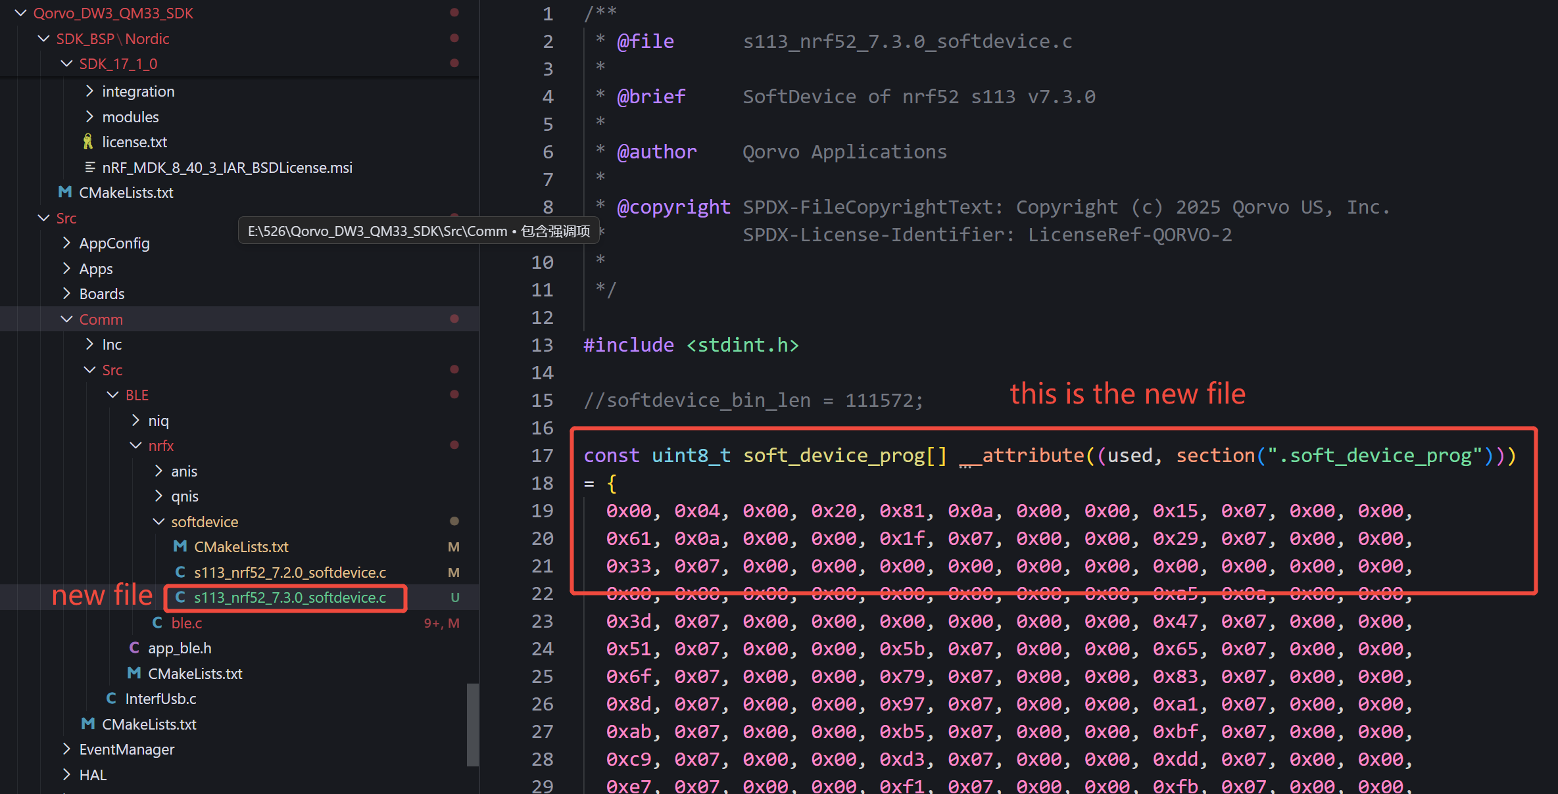Click line number 17 in the editor
The width and height of the screenshot is (1558, 794).
(x=543, y=455)
